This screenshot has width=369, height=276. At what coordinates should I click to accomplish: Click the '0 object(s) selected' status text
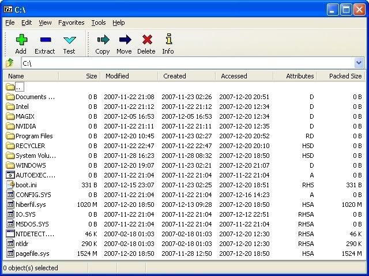tap(31, 268)
